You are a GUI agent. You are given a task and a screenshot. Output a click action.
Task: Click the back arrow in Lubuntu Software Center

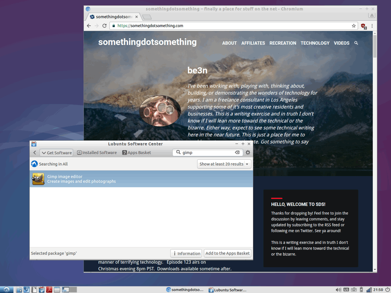35,152
